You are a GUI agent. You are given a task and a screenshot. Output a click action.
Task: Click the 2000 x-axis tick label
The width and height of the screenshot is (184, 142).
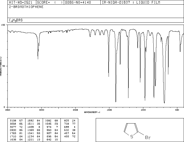point(75,110)
